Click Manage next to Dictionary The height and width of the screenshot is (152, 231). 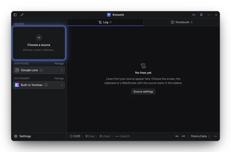coord(59,78)
